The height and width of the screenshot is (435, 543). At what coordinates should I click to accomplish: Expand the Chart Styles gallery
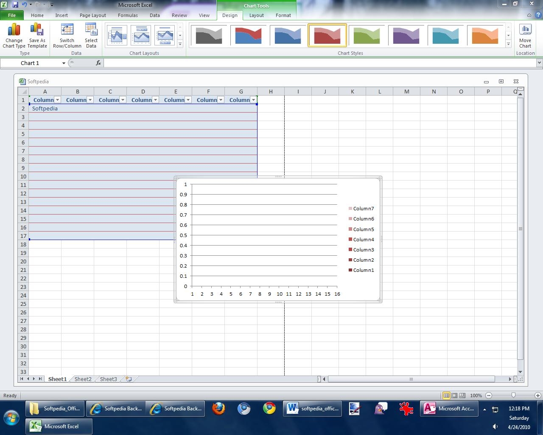pyautogui.click(x=508, y=44)
